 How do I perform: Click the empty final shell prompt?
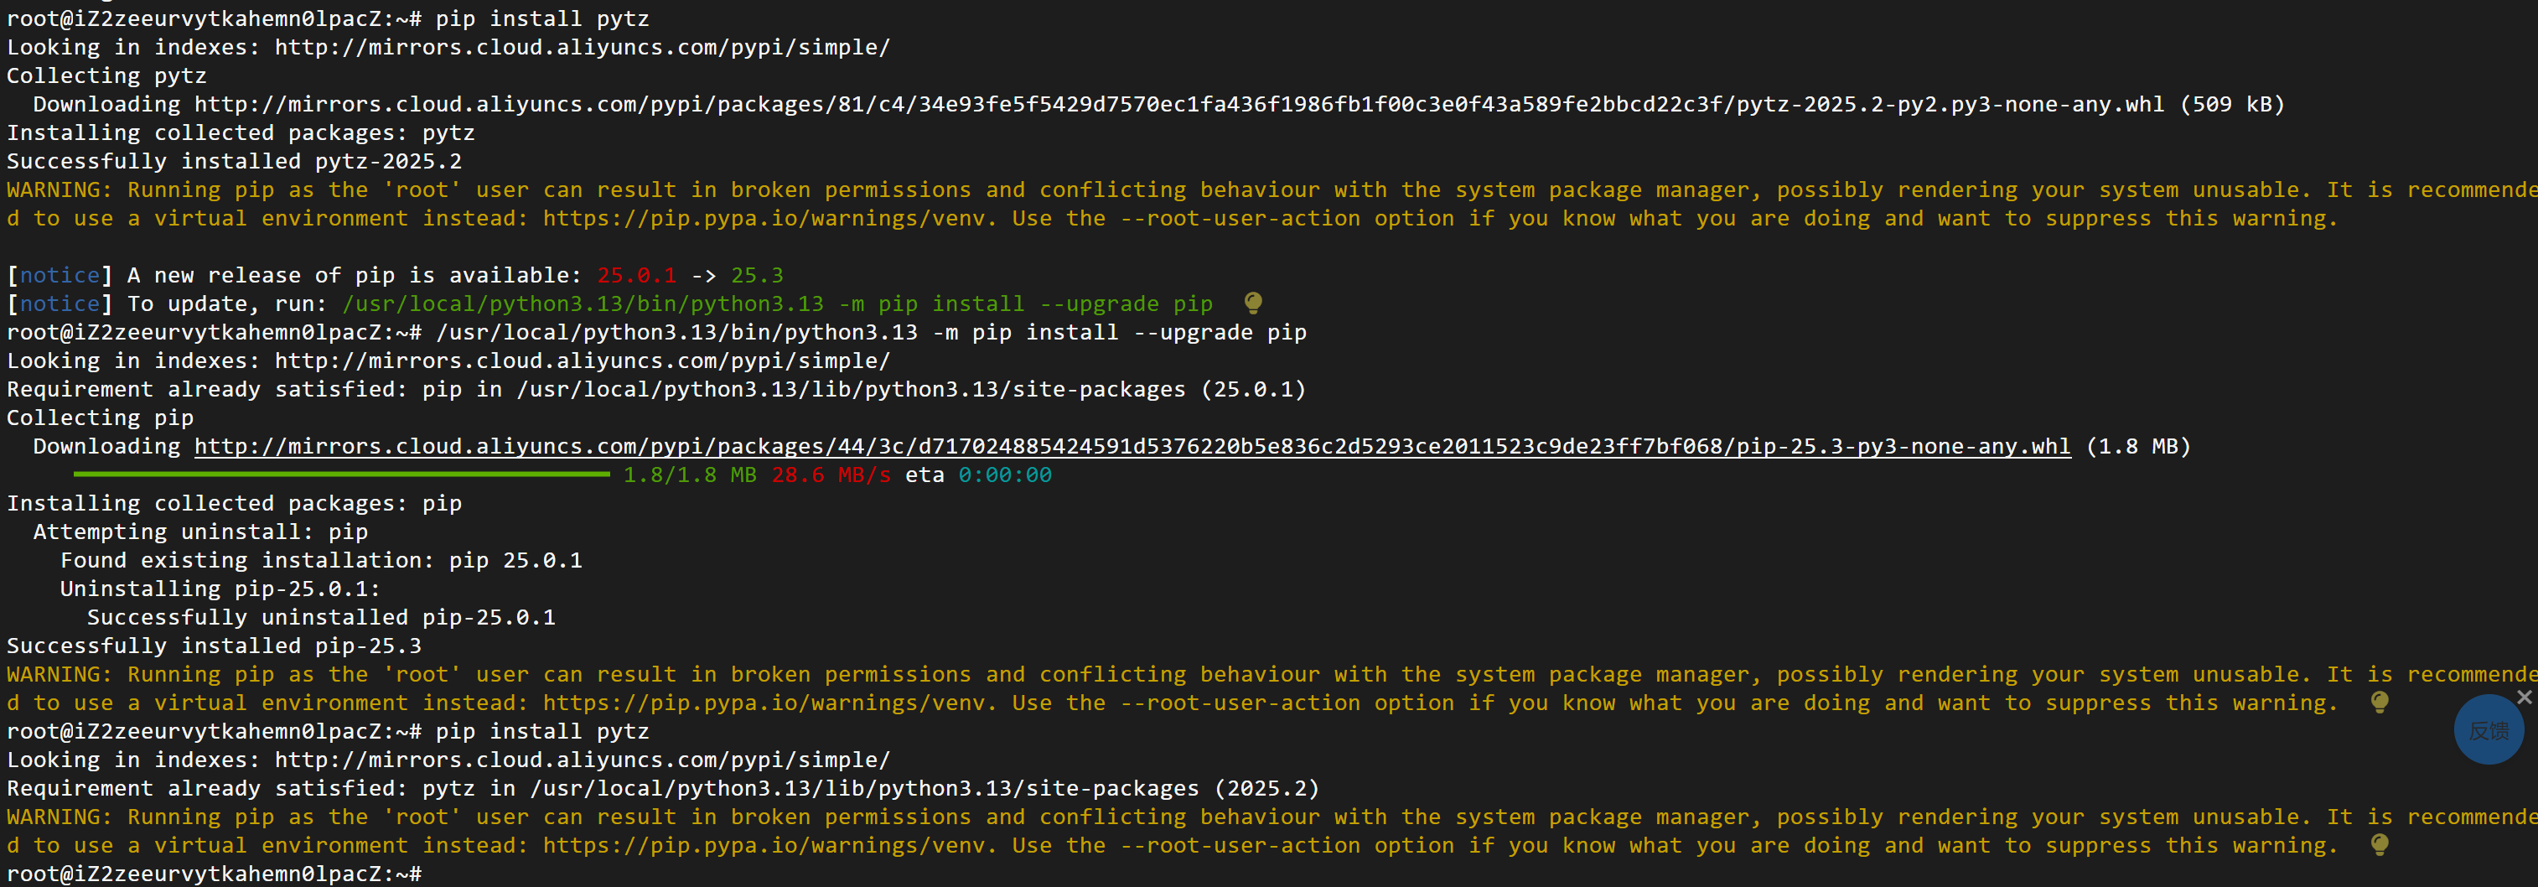[x=214, y=874]
